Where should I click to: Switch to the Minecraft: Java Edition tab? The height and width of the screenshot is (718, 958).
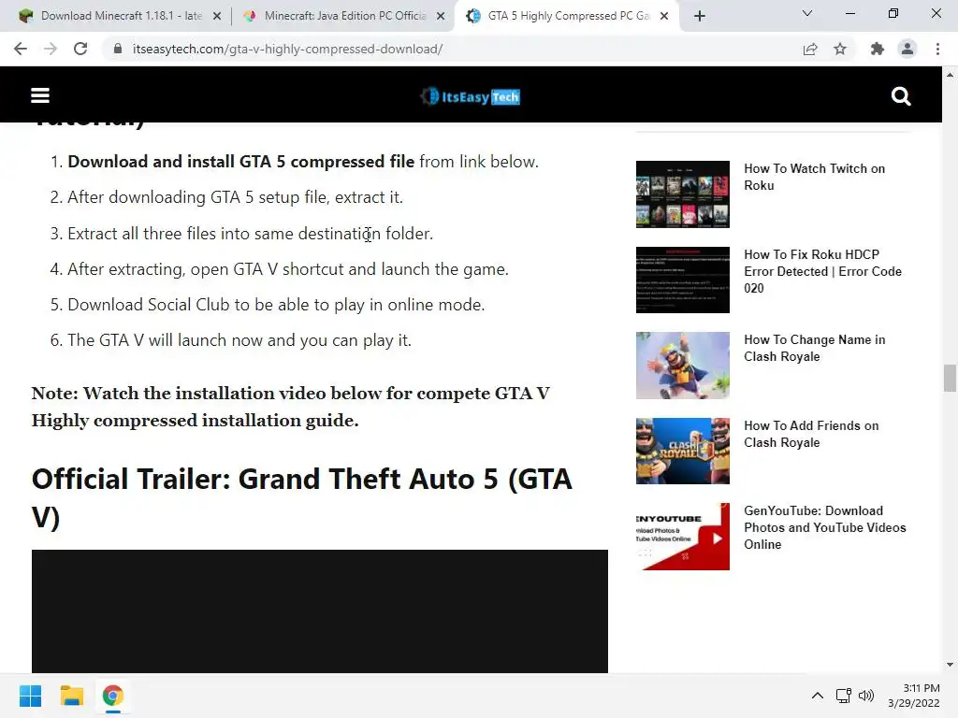point(345,16)
